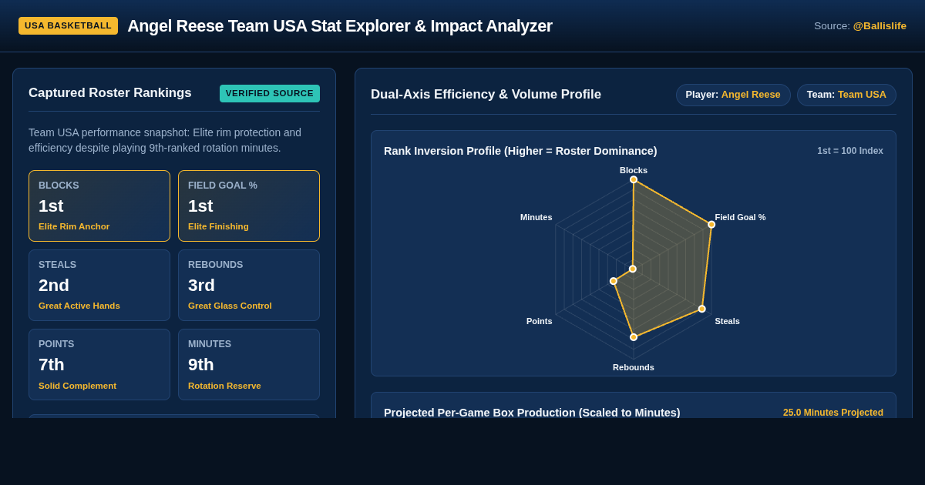
Task: Click the Team: Team USA pill
Action: tap(846, 95)
